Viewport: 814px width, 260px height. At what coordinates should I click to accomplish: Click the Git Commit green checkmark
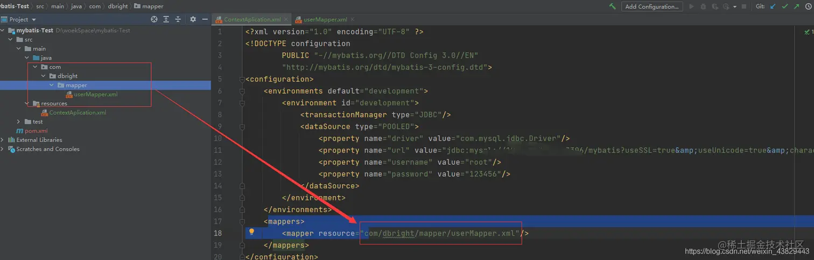(x=785, y=6)
